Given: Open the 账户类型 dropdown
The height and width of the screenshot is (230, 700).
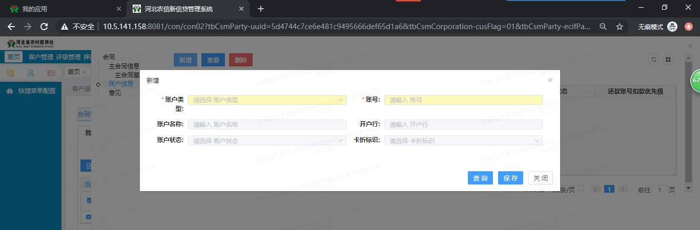Looking at the screenshot, I should 267,100.
